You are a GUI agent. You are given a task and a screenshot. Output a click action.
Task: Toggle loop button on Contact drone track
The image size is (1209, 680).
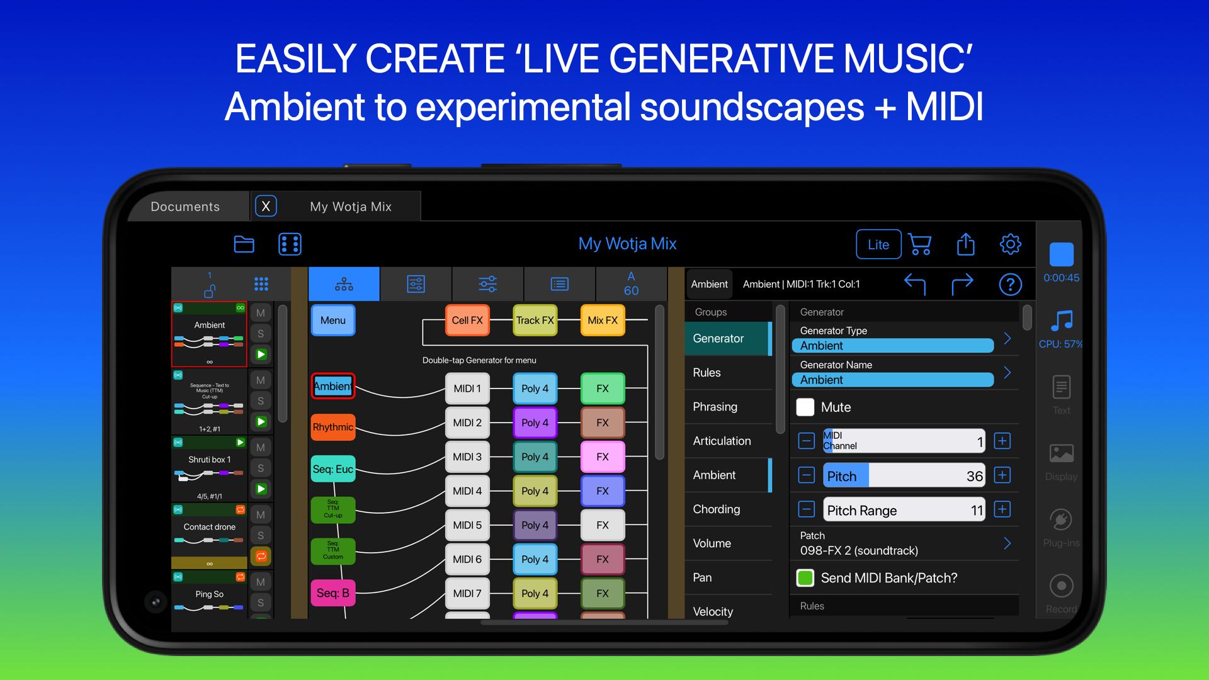(261, 556)
